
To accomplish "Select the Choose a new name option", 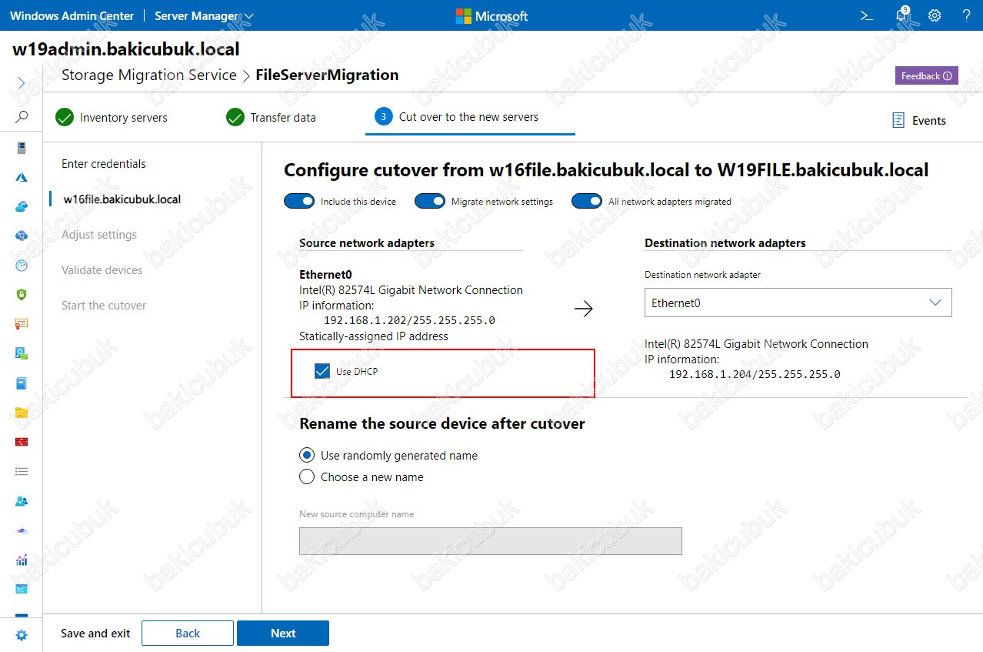I will 307,476.
